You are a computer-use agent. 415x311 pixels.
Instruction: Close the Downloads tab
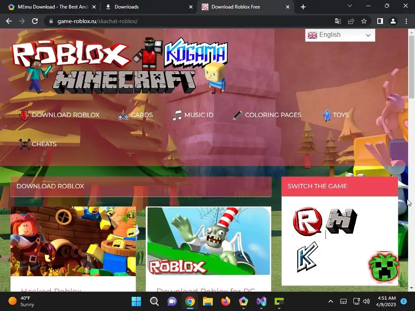(191, 7)
